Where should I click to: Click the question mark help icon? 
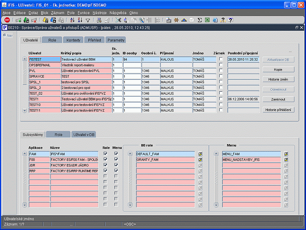tap(230, 20)
